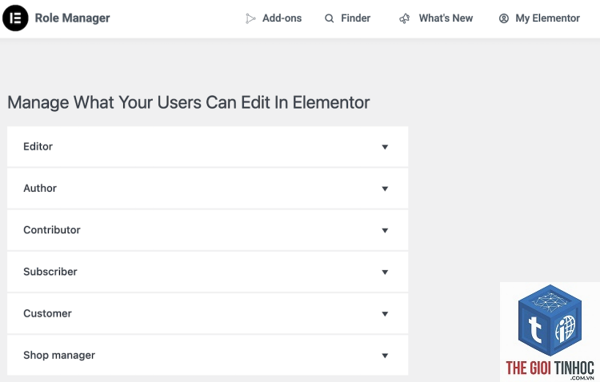Screen dimensions: 600x382
Task: Click the My Elementor user icon
Action: click(x=504, y=18)
